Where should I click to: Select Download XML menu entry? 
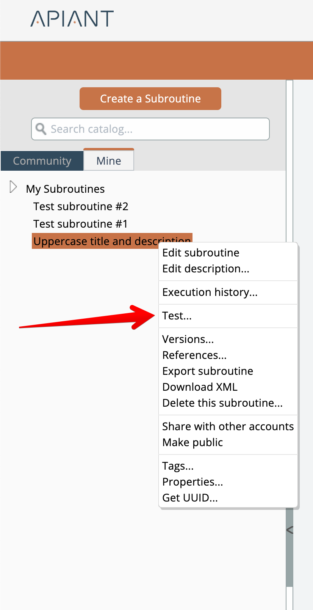click(200, 387)
